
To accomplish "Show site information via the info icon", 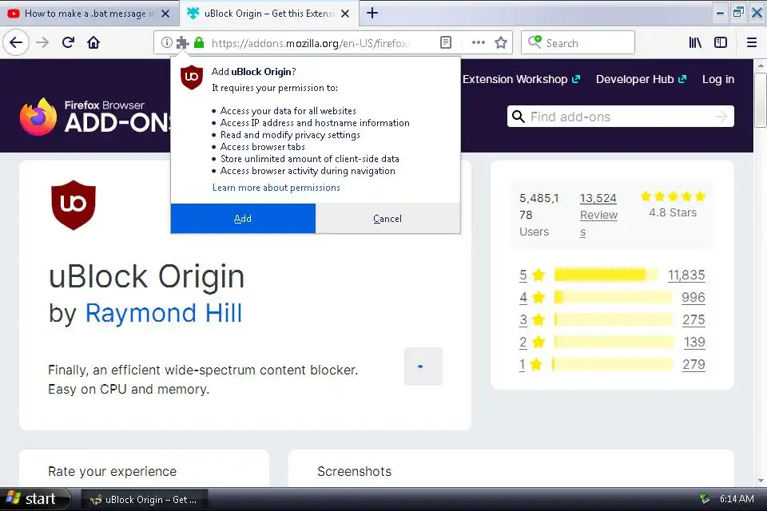I will 166,42.
